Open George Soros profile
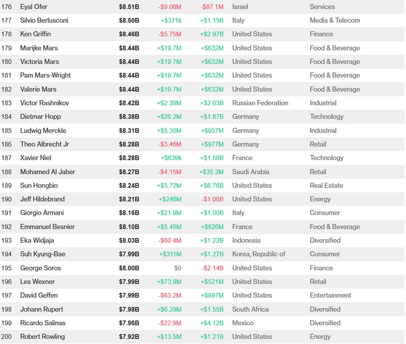Image resolution: width=406 pixels, height=344 pixels. 41,268
